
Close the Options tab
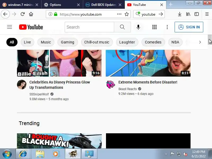[x=78, y=5]
